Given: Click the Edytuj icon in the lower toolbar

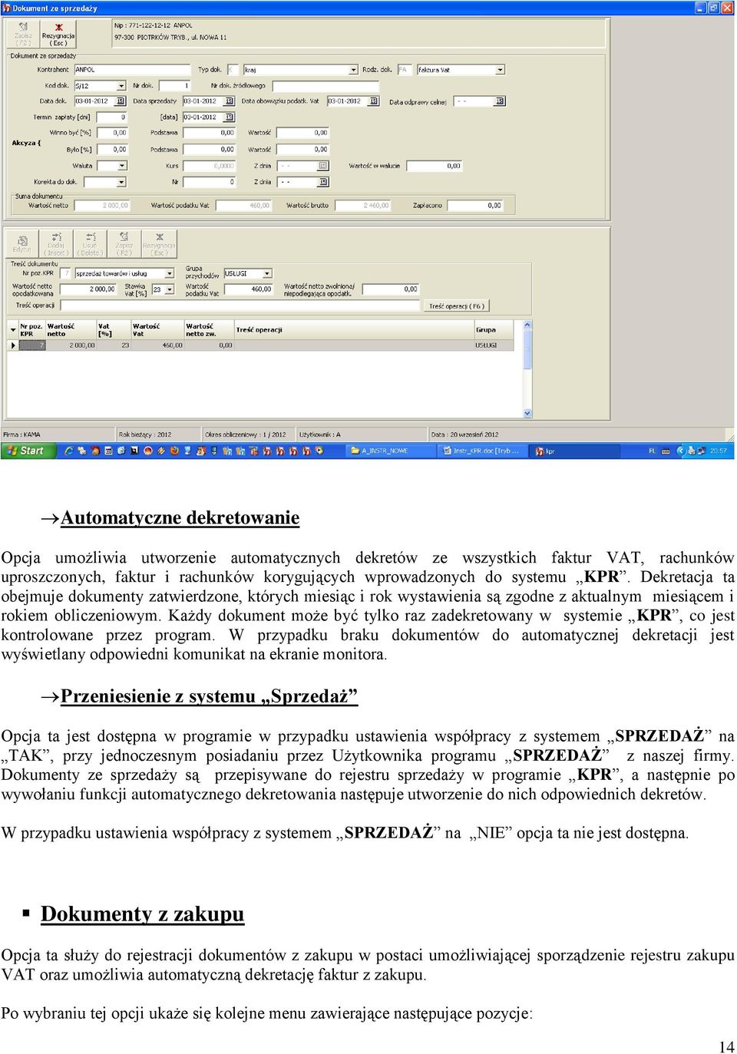Looking at the screenshot, I should [21, 243].
